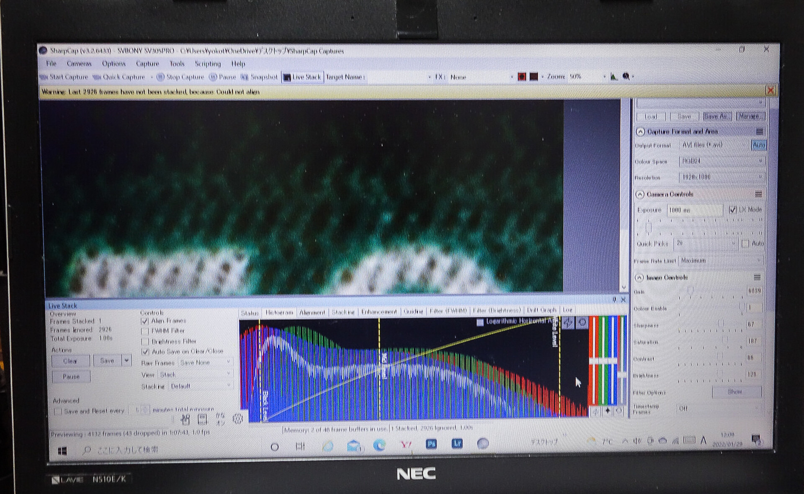The width and height of the screenshot is (804, 494).
Task: Toggle the LX Mode checkbox
Action: (732, 210)
